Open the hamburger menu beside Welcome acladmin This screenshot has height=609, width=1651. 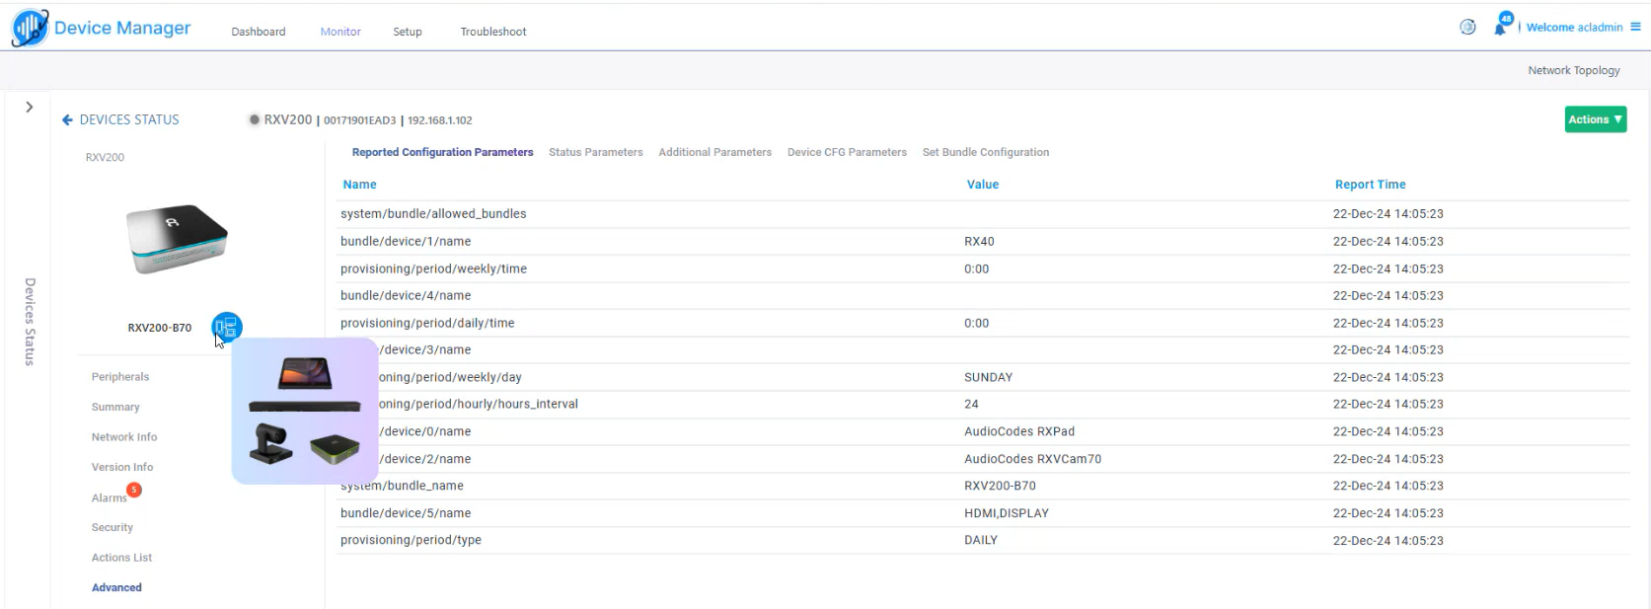point(1635,27)
